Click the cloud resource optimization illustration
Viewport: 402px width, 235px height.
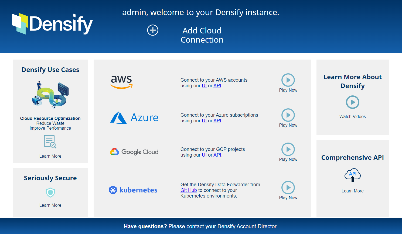[x=50, y=95]
